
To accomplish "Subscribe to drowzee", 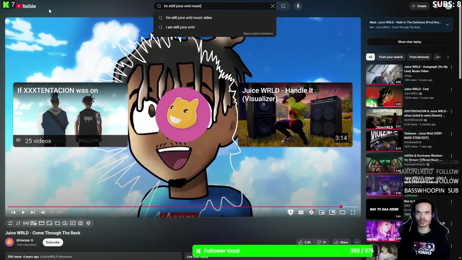I will click(53, 242).
